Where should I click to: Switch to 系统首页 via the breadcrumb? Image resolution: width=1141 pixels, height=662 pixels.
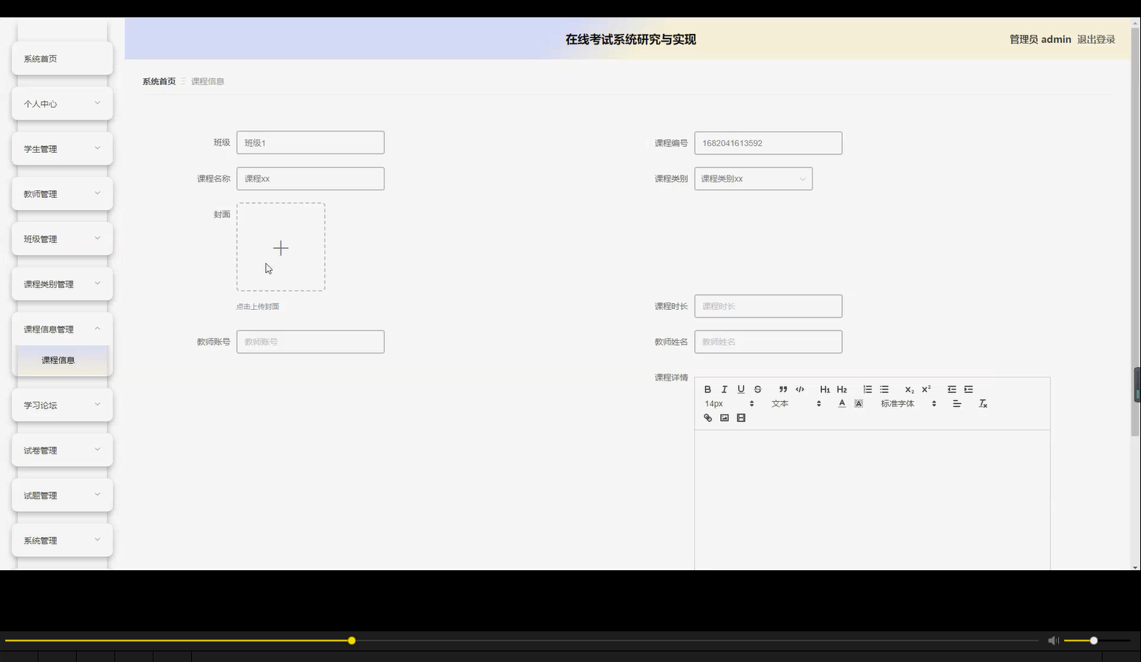(158, 80)
